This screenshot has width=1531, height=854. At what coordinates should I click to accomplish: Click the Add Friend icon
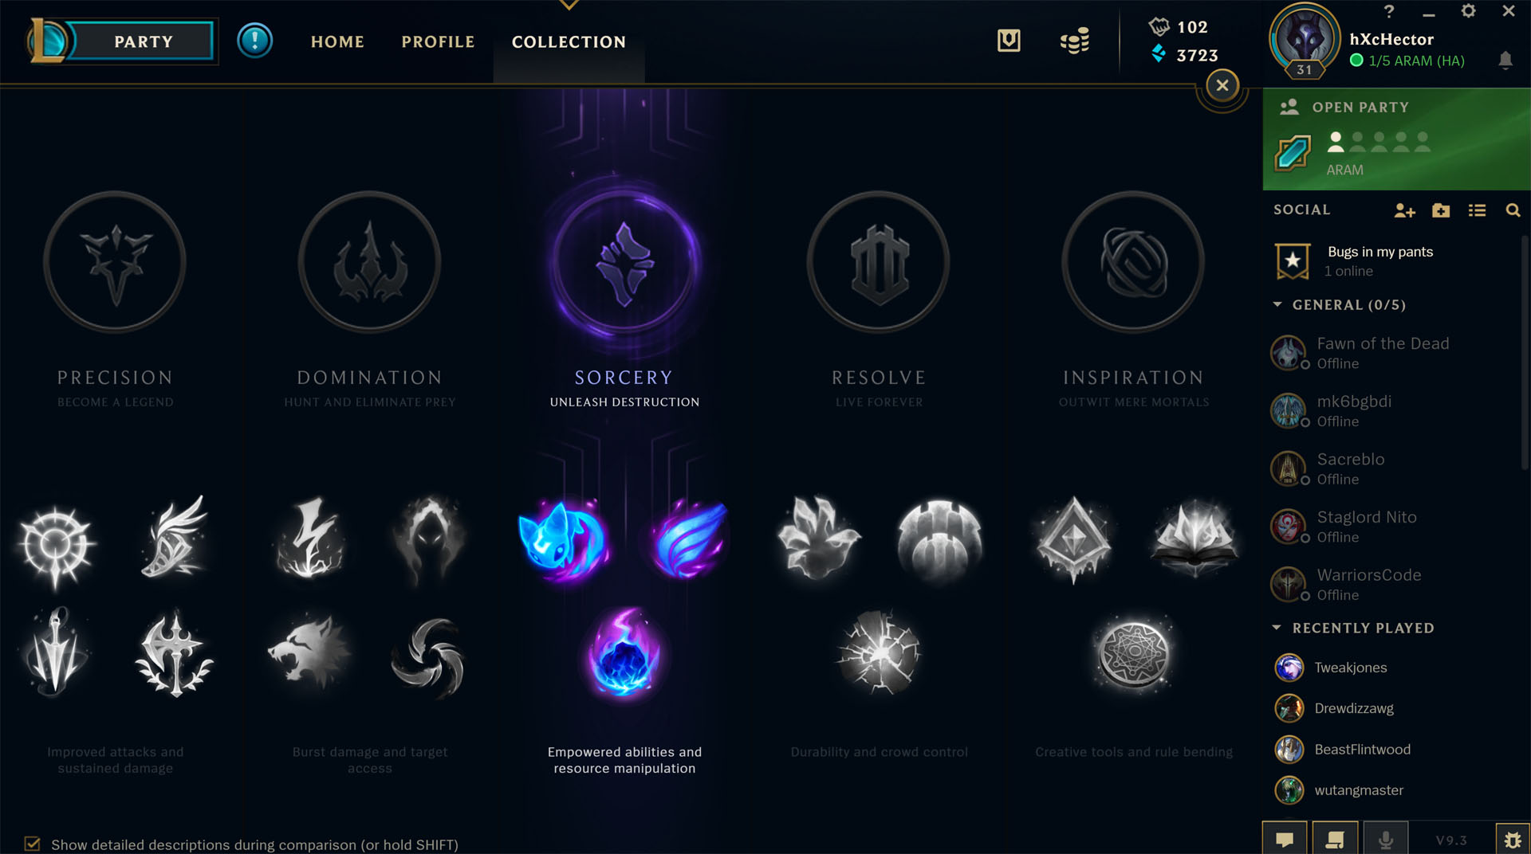pyautogui.click(x=1404, y=210)
